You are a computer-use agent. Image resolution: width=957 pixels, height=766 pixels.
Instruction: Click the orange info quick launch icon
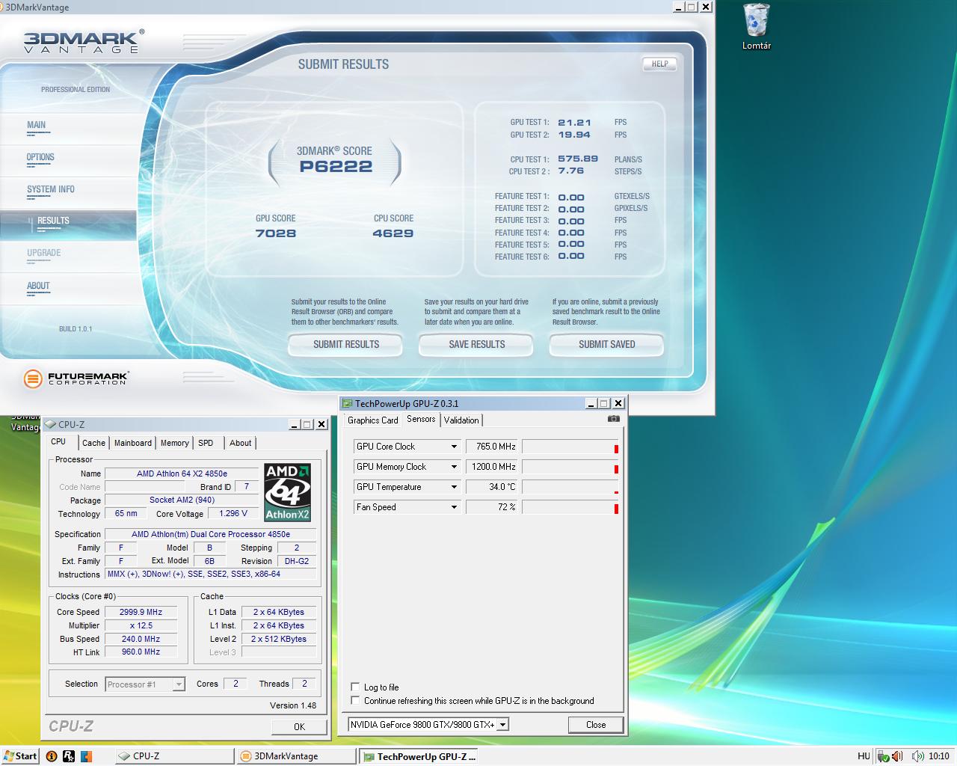tap(52, 756)
